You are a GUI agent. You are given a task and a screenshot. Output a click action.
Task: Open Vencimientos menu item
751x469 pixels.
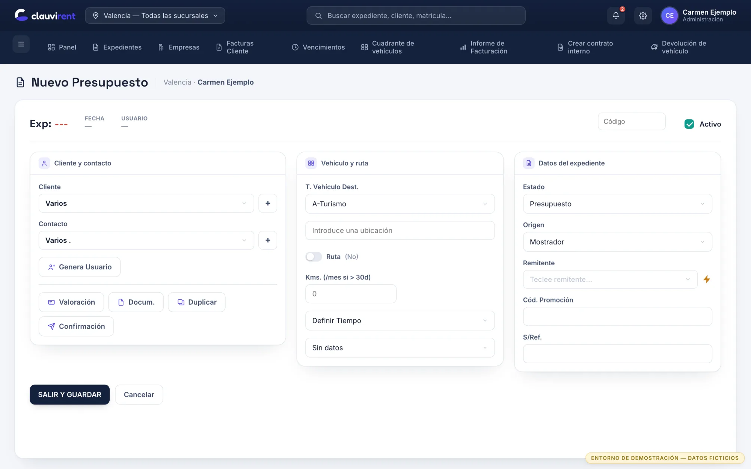click(x=318, y=47)
